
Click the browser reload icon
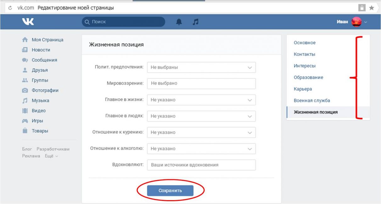pyautogui.click(x=10, y=8)
